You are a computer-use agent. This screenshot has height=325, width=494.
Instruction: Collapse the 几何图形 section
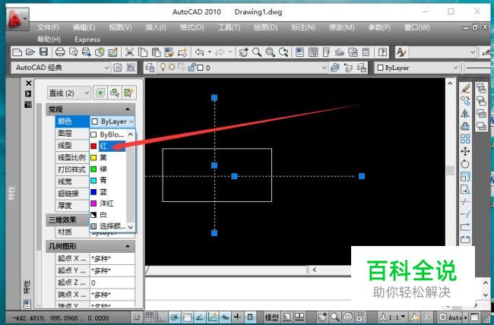pyautogui.click(x=128, y=246)
